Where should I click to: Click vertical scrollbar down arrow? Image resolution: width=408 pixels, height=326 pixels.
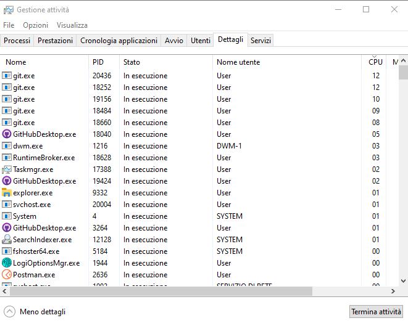click(x=403, y=281)
